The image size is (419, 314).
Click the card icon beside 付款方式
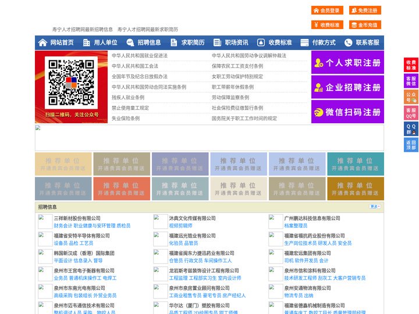[x=304, y=42]
